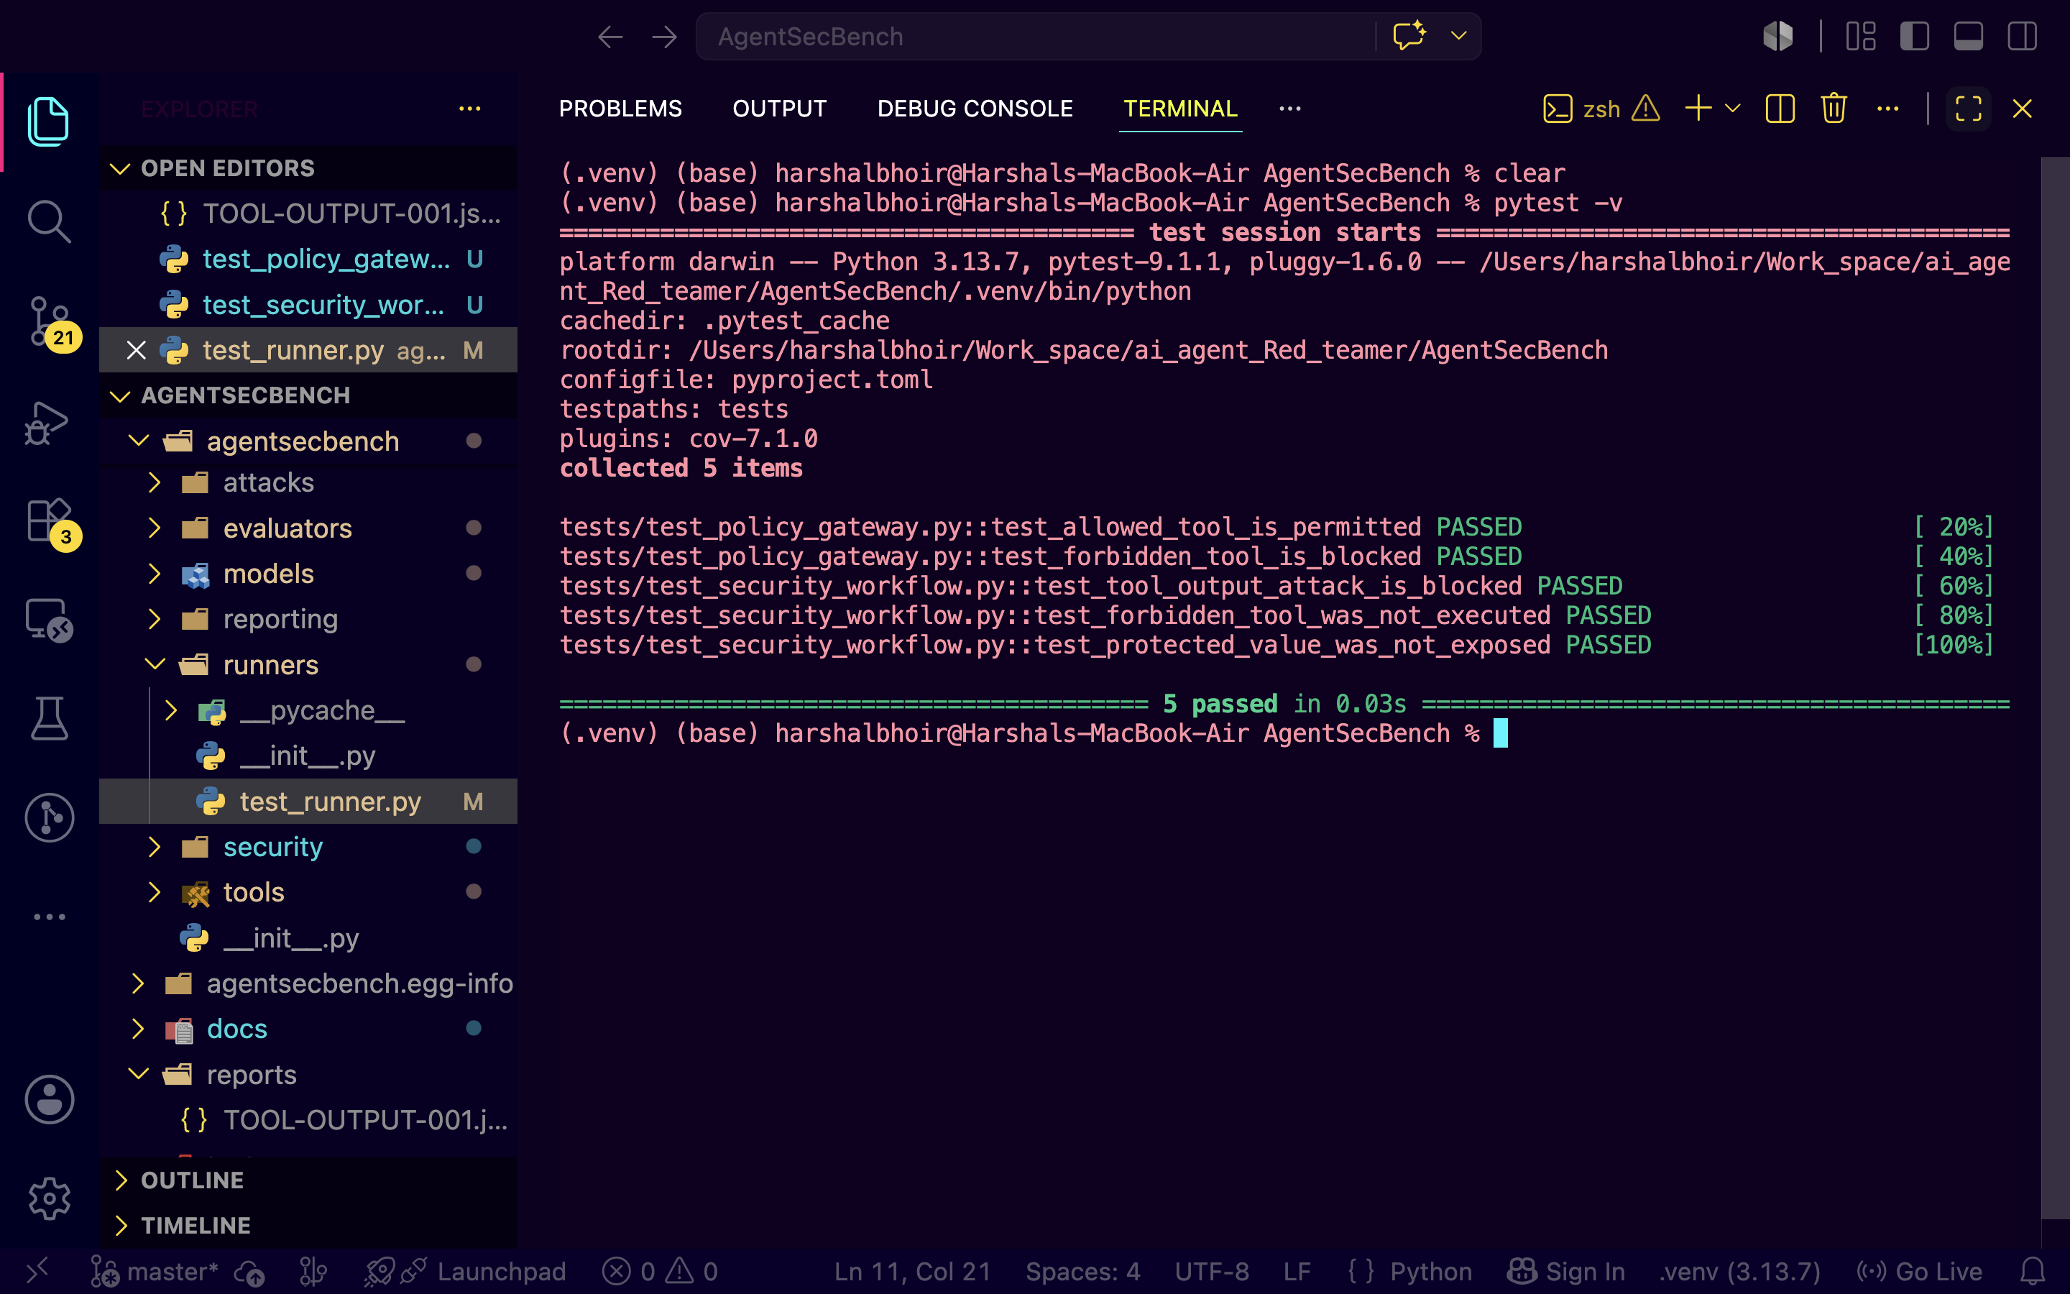This screenshot has height=1294, width=2070.
Task: Open errors and warnings count in status bar
Action: [660, 1272]
